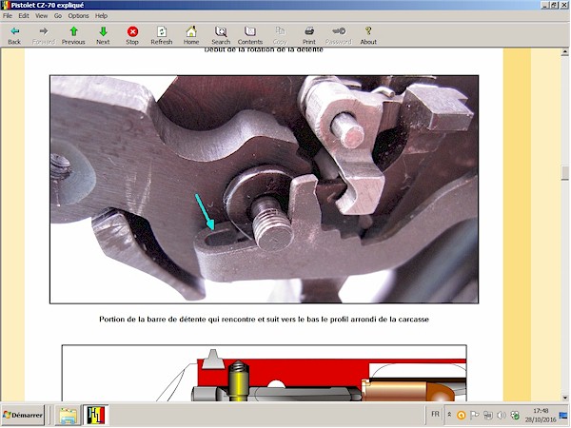Refresh the current page
This screenshot has height=428, width=571.
162,35
